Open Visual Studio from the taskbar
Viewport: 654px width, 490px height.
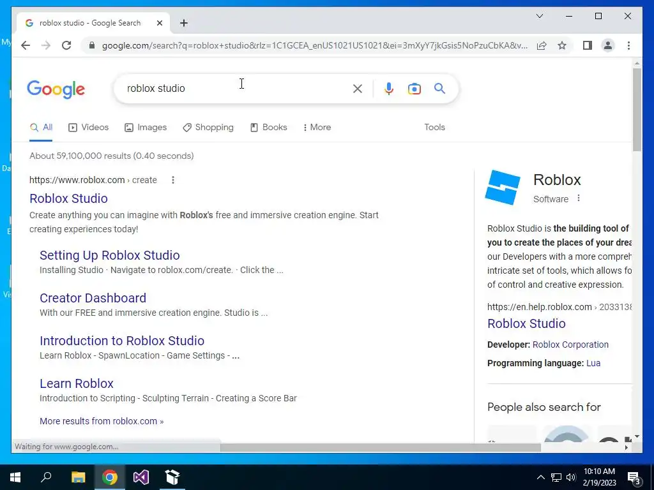point(141,477)
